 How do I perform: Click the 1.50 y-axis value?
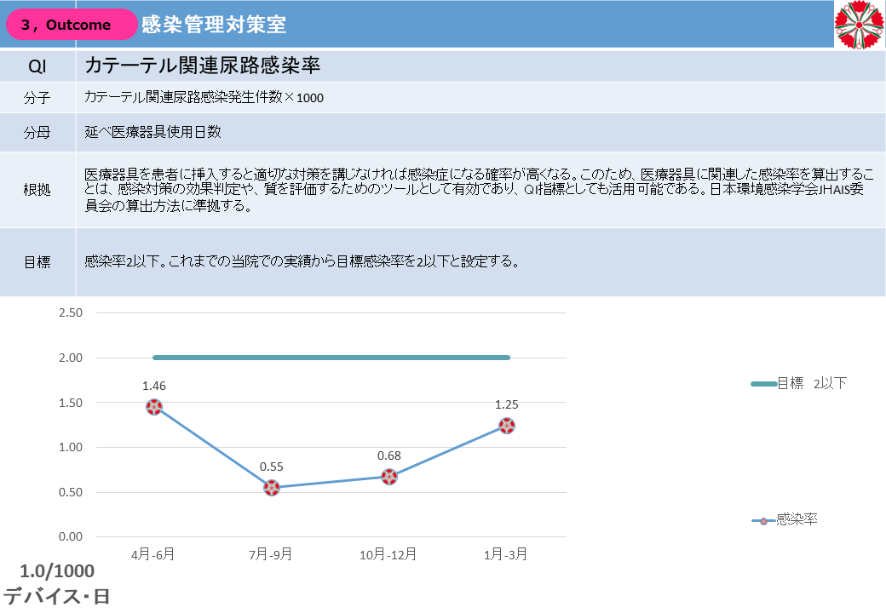tap(71, 403)
